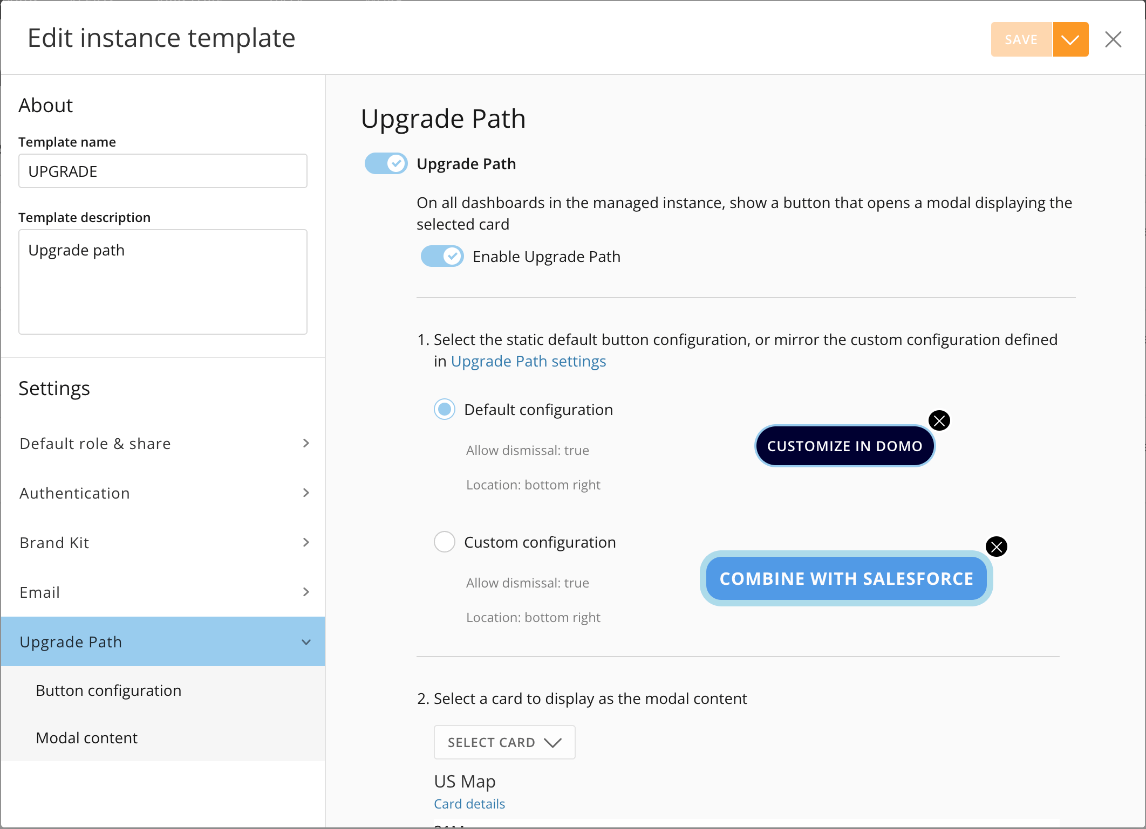Open Email settings

click(163, 592)
